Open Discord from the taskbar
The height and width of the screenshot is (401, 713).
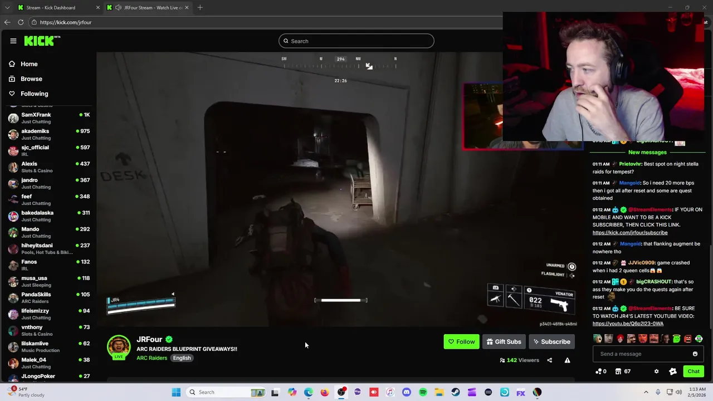pos(406,392)
